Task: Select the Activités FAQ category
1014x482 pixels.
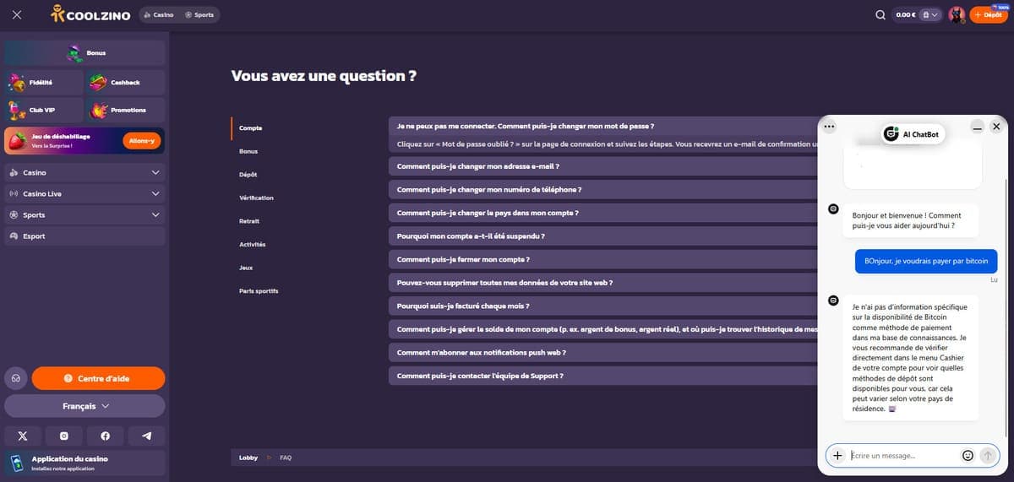Action: tap(253, 244)
